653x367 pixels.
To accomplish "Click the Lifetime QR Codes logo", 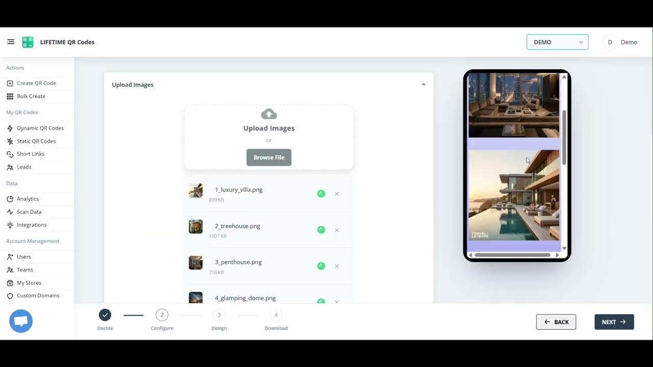I will (28, 42).
